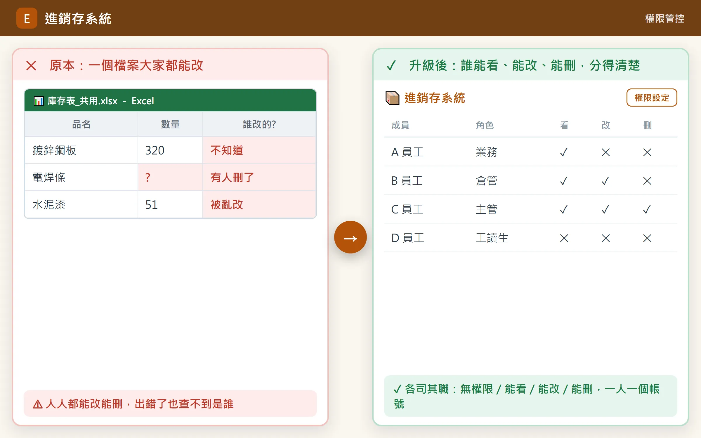Click A 員工 delete permission cross
Screen dimensions: 701x438
(x=647, y=152)
